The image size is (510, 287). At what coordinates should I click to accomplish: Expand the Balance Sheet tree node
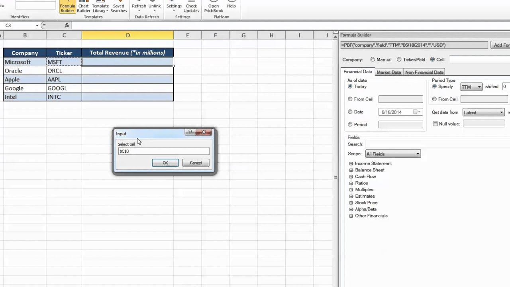[x=351, y=170]
